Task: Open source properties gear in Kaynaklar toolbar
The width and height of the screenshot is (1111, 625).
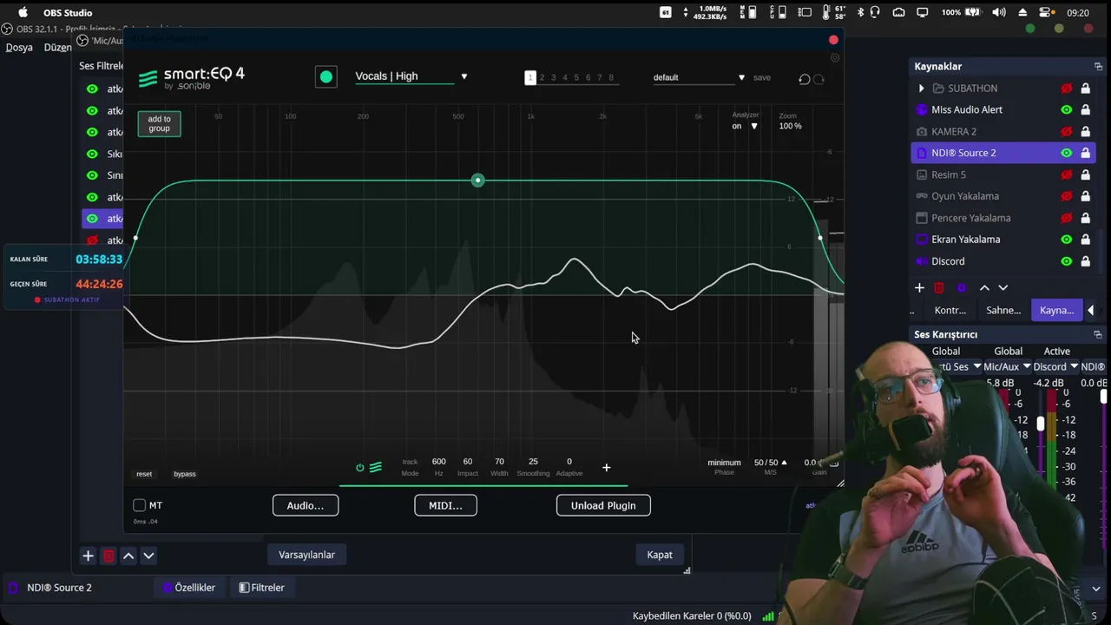Action: [x=962, y=287]
